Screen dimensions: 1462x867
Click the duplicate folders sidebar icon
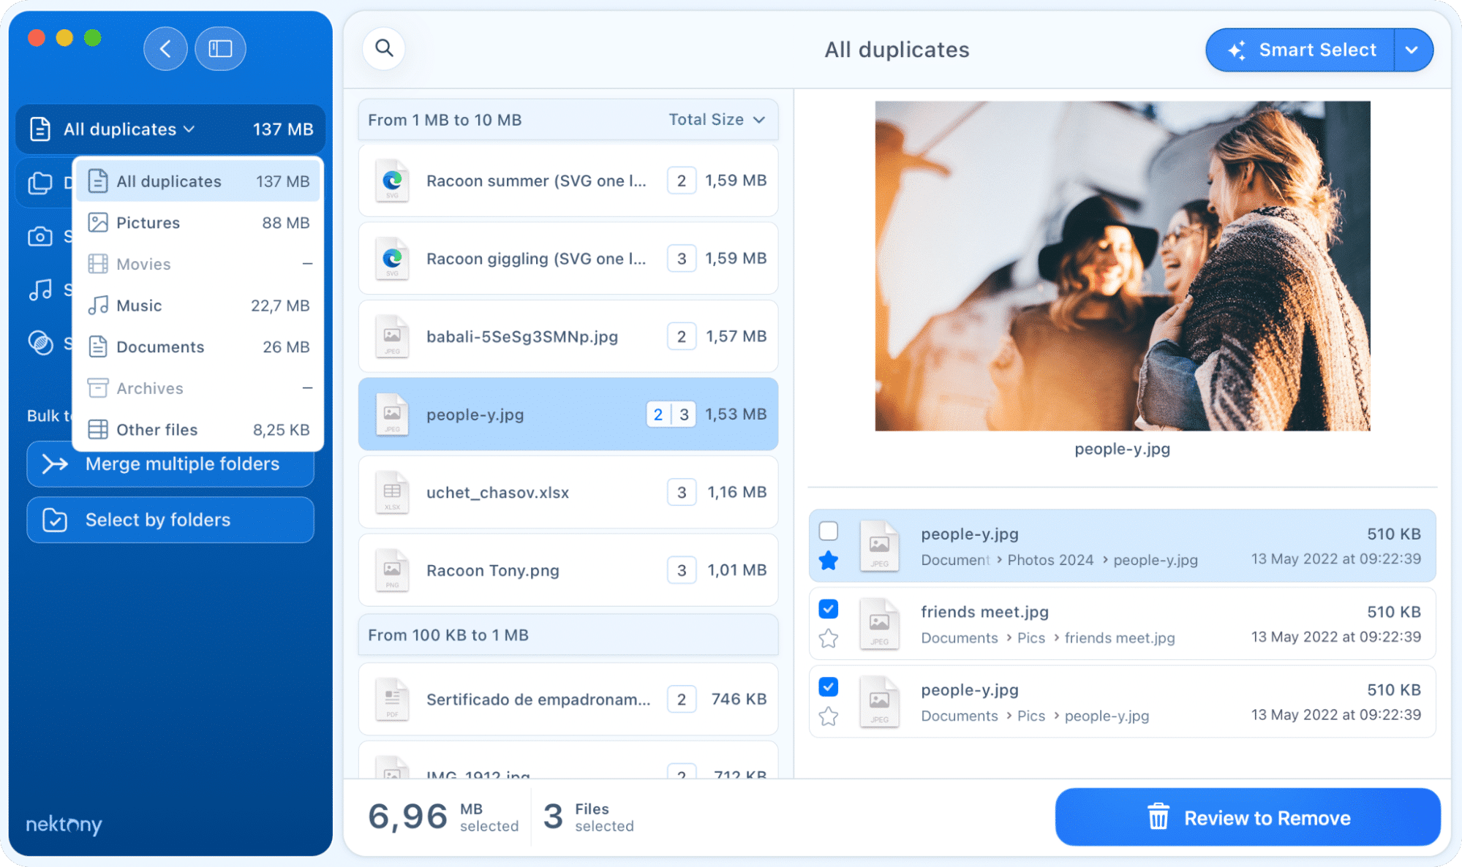[40, 183]
